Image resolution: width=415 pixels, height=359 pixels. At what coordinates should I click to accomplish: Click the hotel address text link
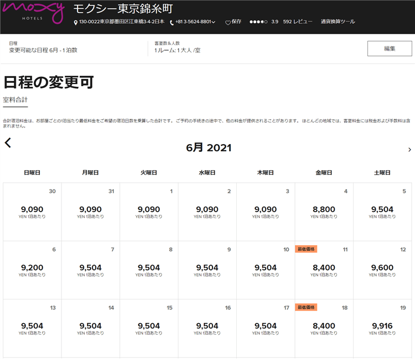pyautogui.click(x=122, y=22)
